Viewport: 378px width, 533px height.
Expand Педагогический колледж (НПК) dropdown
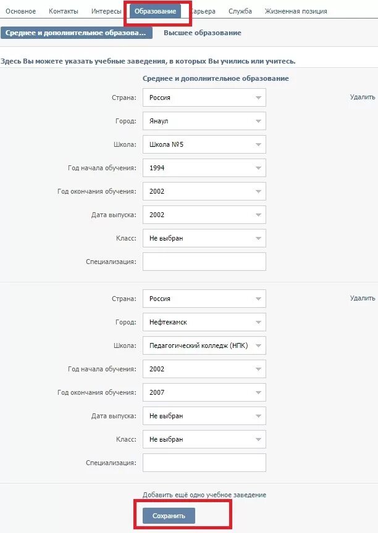coord(204,345)
